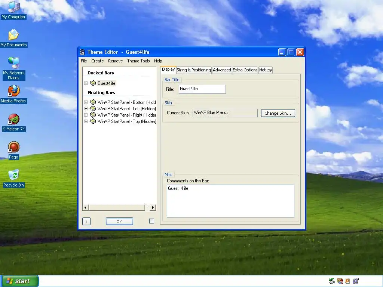
Task: Select 'WinXP StartPanel - Left (Hidden)' row
Action: click(126, 109)
